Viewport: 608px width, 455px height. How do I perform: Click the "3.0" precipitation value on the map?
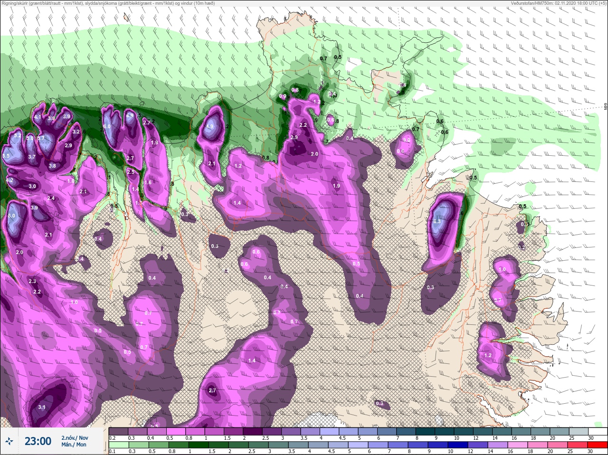point(32,186)
